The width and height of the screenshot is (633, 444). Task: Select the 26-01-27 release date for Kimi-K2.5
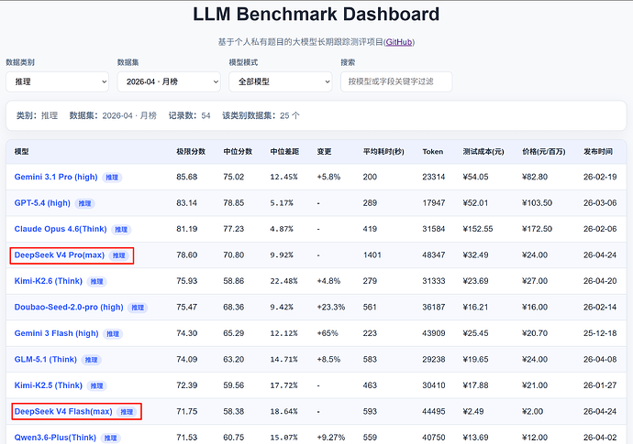pos(600,385)
